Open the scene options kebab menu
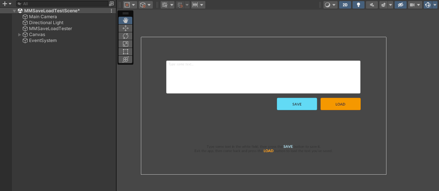The image size is (439, 191). coord(111,11)
